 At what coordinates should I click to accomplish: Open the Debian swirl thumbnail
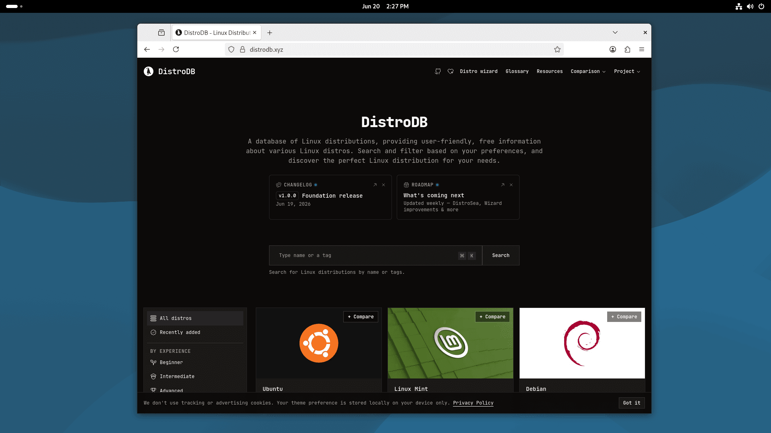tap(582, 343)
